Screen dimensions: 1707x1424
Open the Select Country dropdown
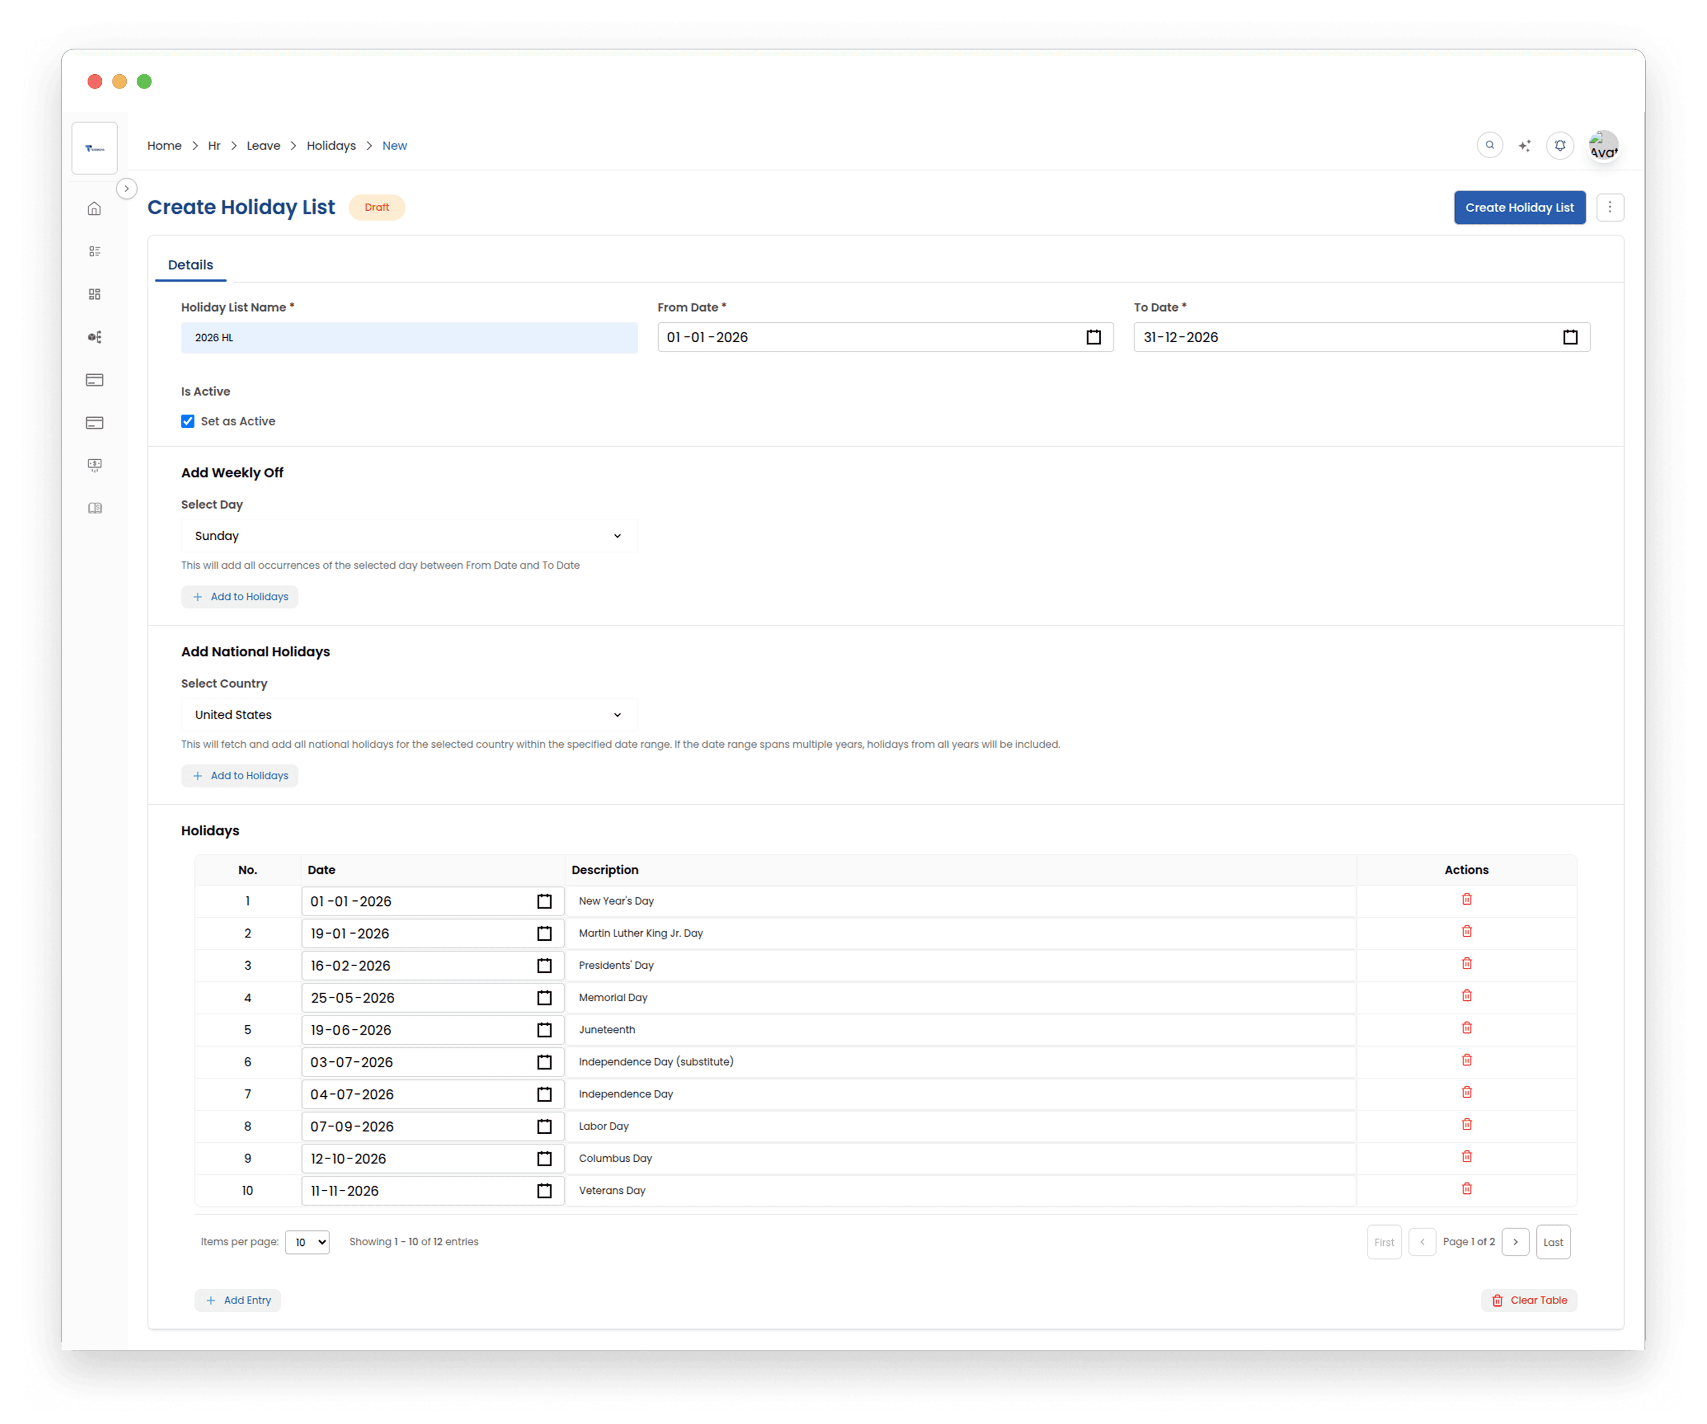point(409,714)
